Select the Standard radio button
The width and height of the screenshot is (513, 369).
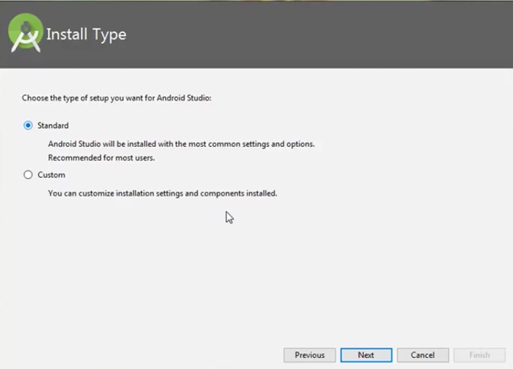tap(28, 125)
